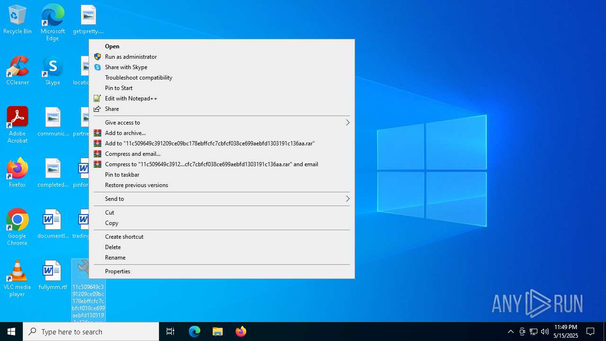Choose Cut in the context menu
606x341 pixels.
[x=222, y=213]
